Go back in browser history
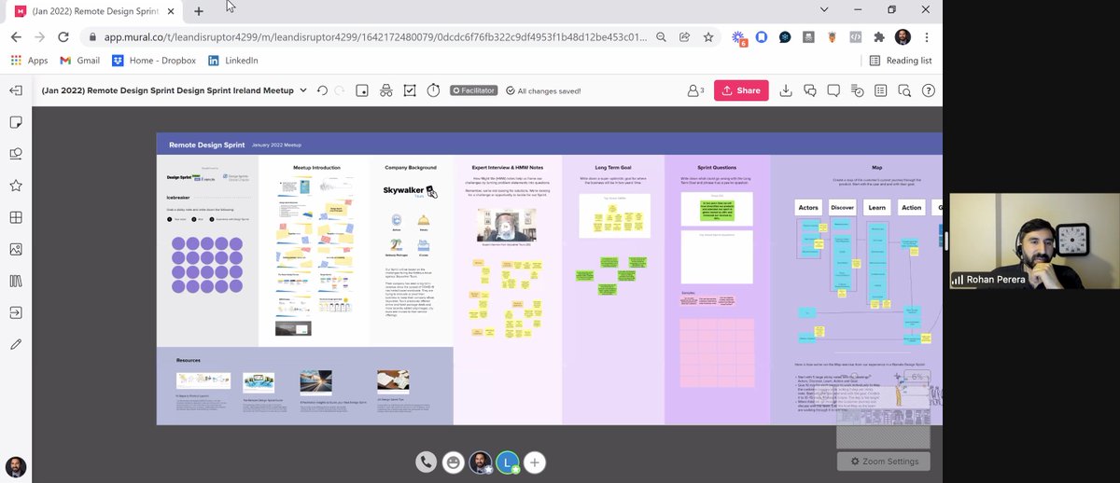The image size is (1120, 483). click(16, 37)
